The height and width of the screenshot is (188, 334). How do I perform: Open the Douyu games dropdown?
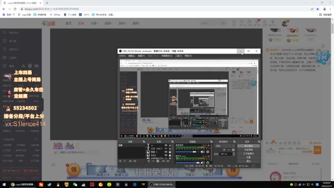click(122, 23)
